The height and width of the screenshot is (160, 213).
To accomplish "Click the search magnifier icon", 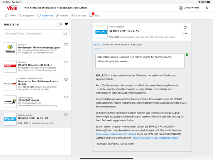I will coord(65,34).
